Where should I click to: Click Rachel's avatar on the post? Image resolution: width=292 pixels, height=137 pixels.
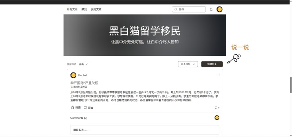coord(73,75)
